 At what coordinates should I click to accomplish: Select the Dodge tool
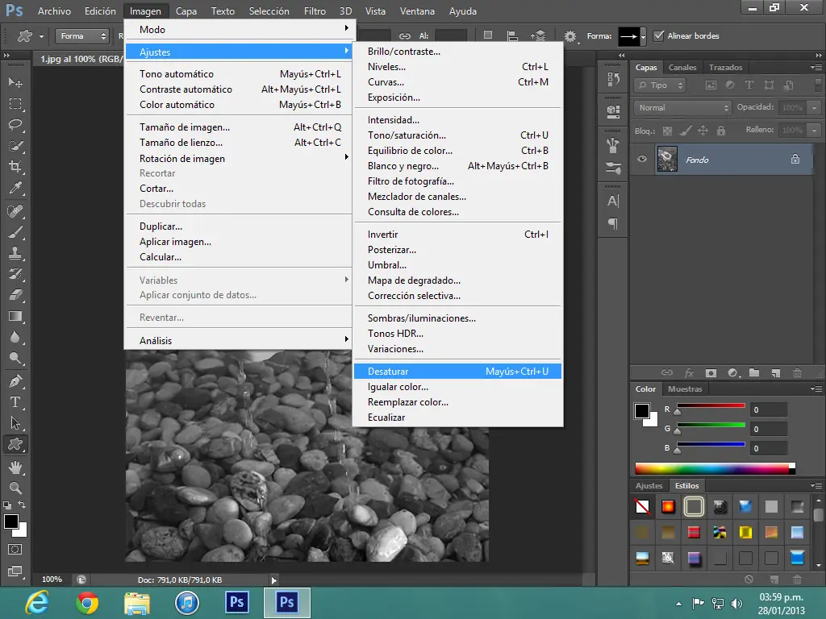tap(15, 359)
